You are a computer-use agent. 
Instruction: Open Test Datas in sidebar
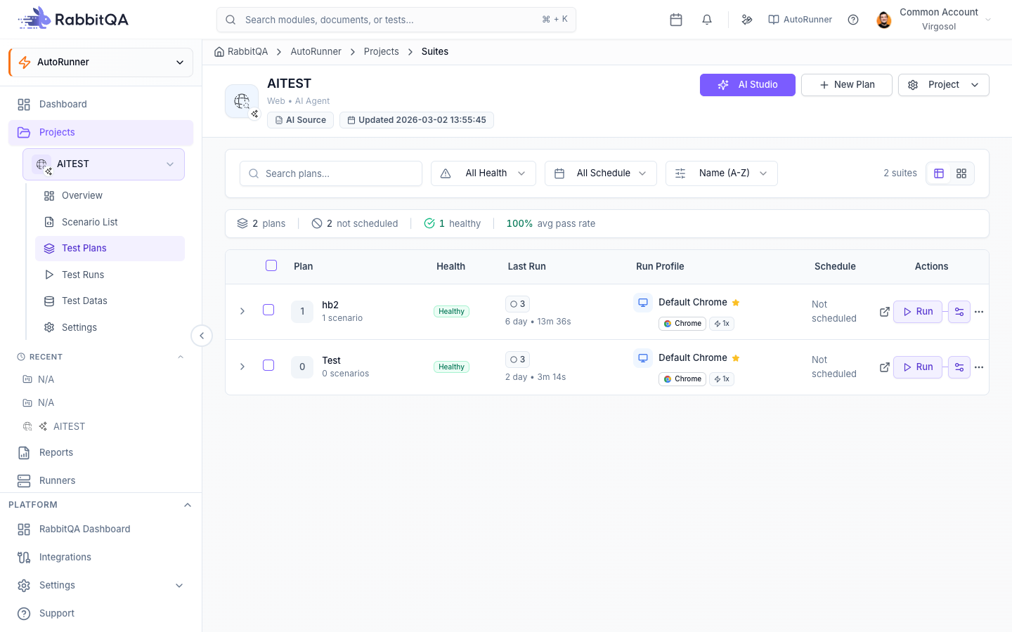pyautogui.click(x=110, y=301)
